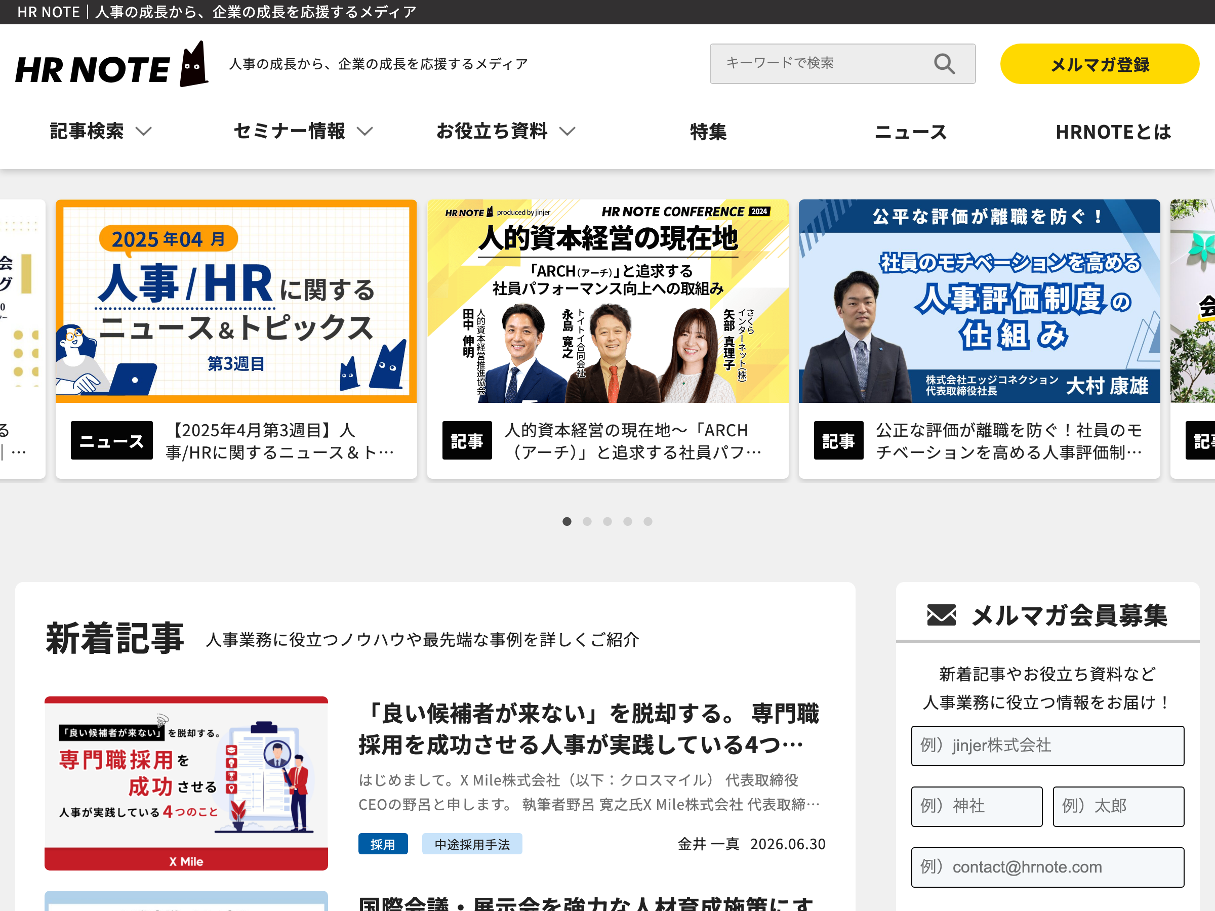Image resolution: width=1215 pixels, height=911 pixels.
Task: Focus the 例）神社 last name field
Action: 977,806
